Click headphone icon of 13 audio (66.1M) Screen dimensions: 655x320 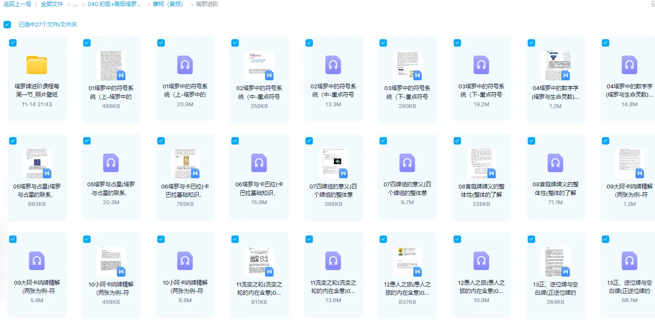point(630,261)
